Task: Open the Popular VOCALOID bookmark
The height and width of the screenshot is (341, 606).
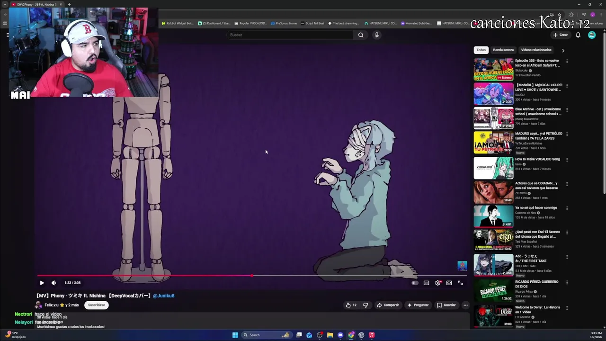Action: 251,23
